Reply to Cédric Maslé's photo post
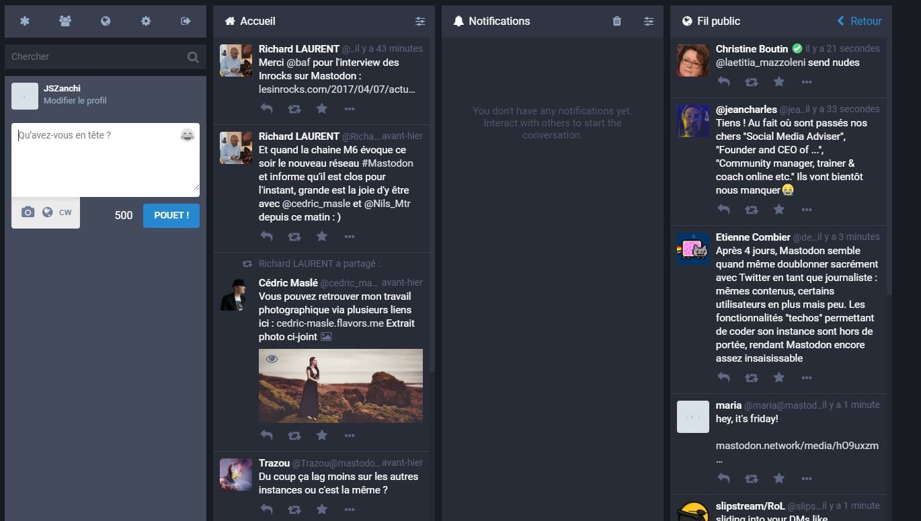The height and width of the screenshot is (521, 921). pyautogui.click(x=266, y=435)
